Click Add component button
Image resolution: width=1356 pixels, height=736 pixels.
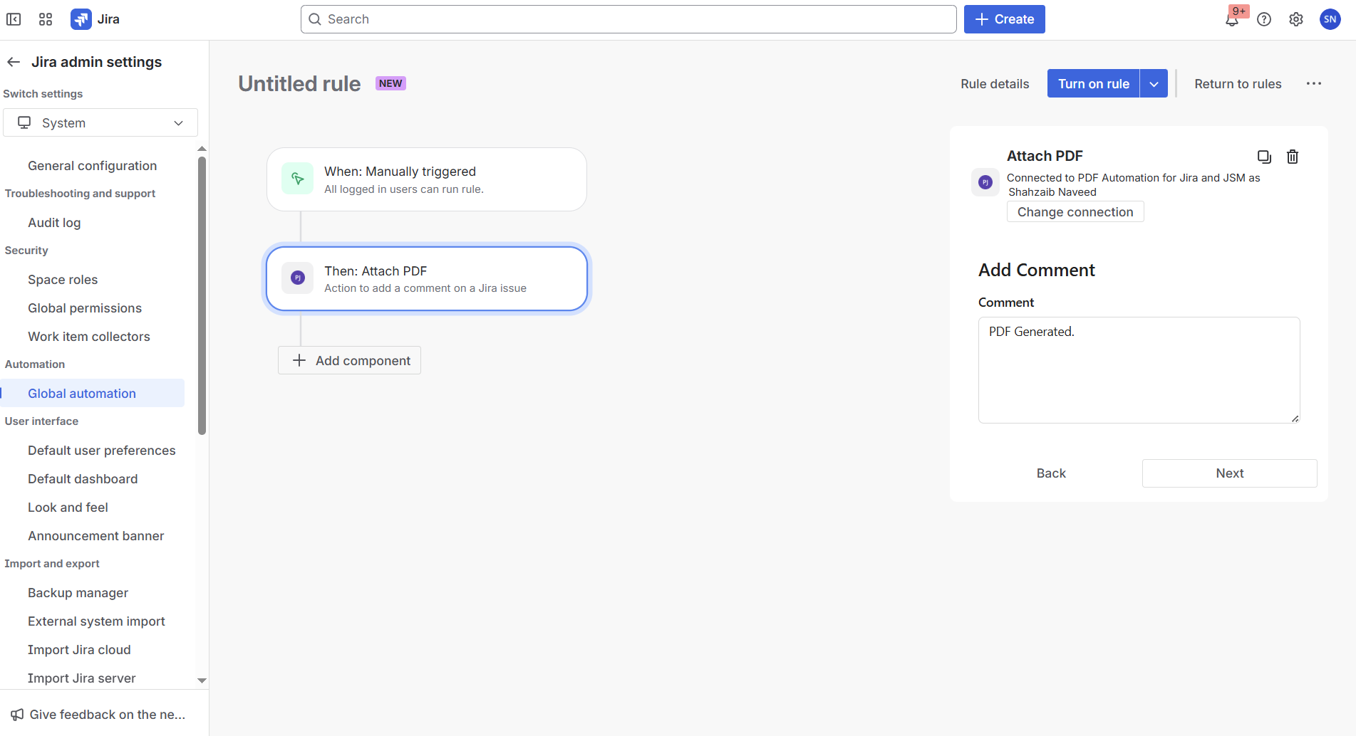tap(349, 360)
